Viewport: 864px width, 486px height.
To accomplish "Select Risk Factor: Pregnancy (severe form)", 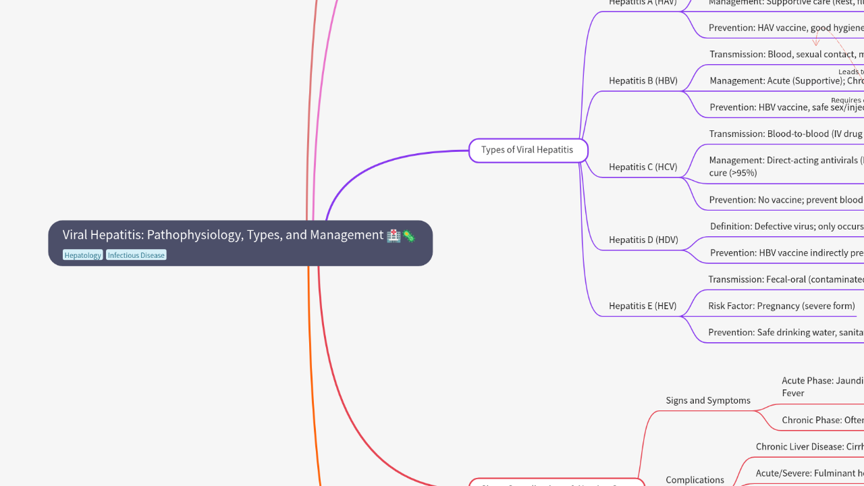I will pos(781,306).
